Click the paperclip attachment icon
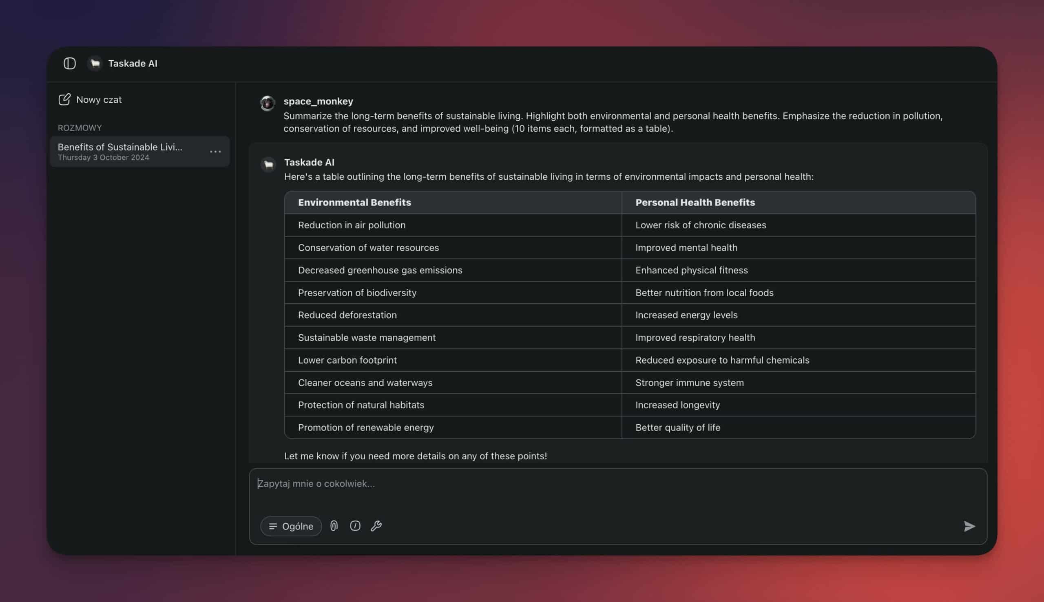 (x=334, y=525)
